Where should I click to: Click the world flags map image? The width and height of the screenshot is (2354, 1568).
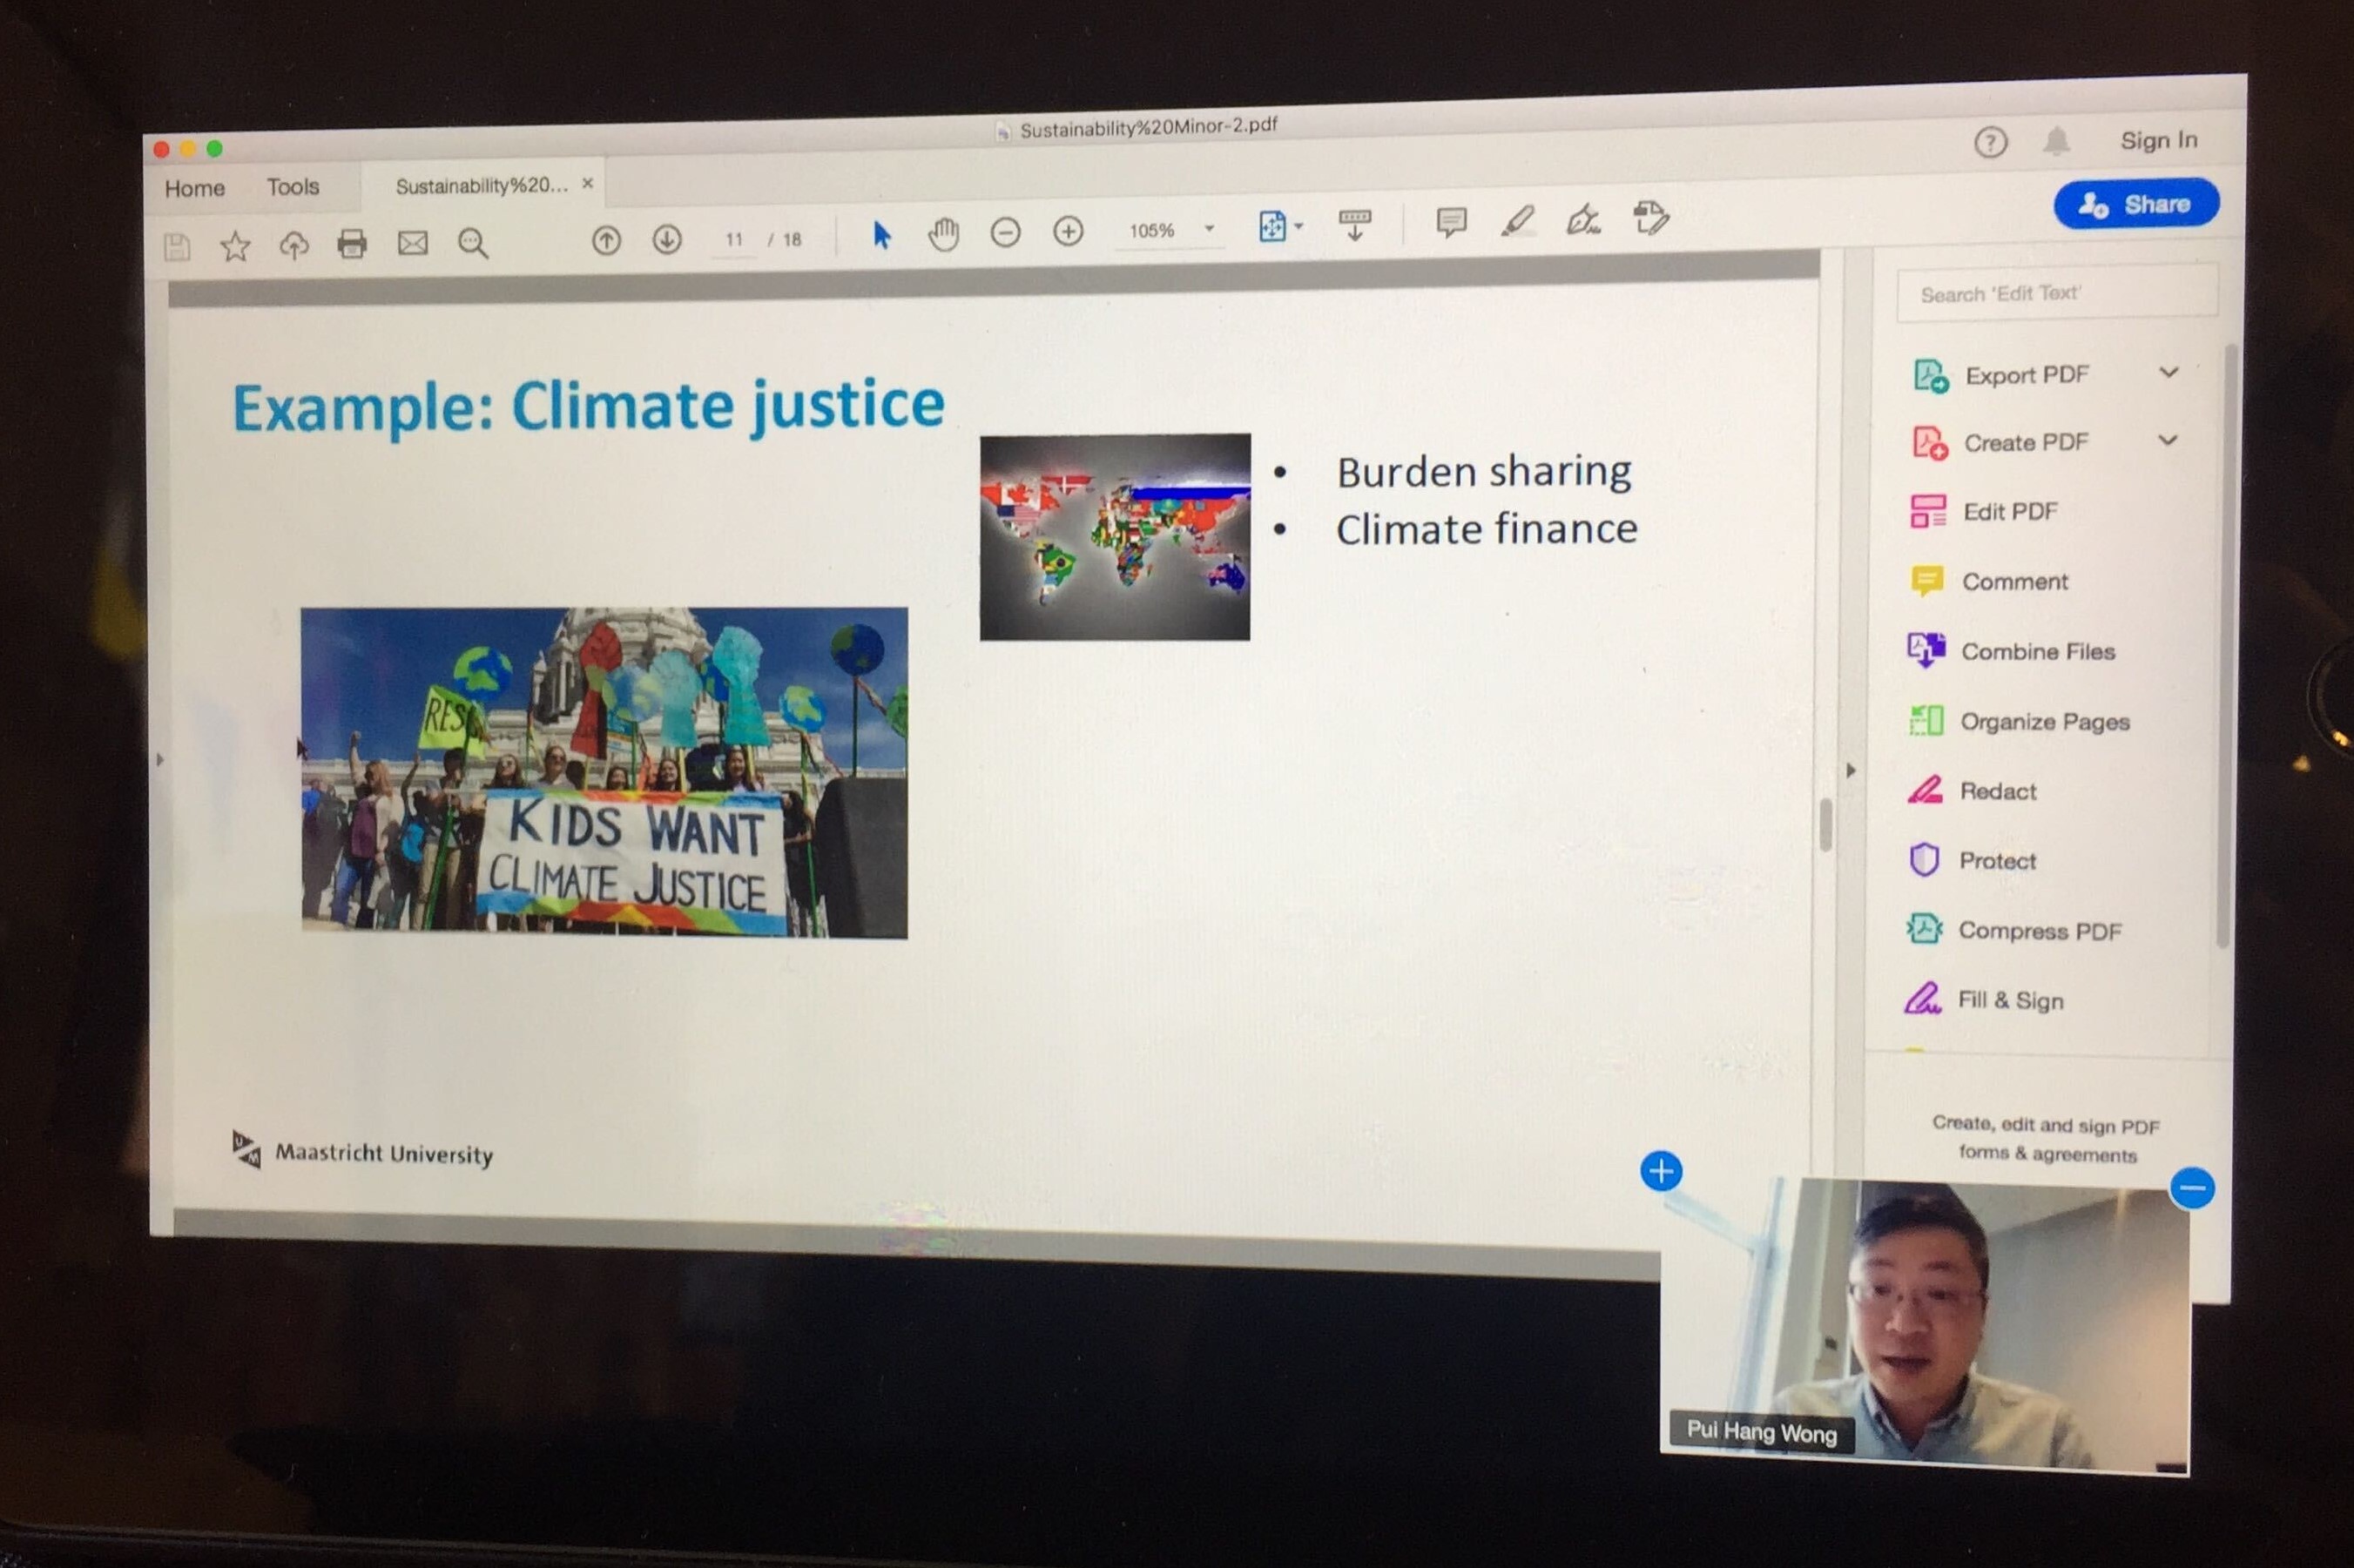[x=1115, y=537]
